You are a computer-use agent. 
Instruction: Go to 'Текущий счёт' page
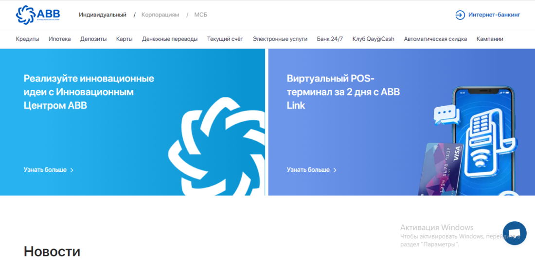(225, 39)
